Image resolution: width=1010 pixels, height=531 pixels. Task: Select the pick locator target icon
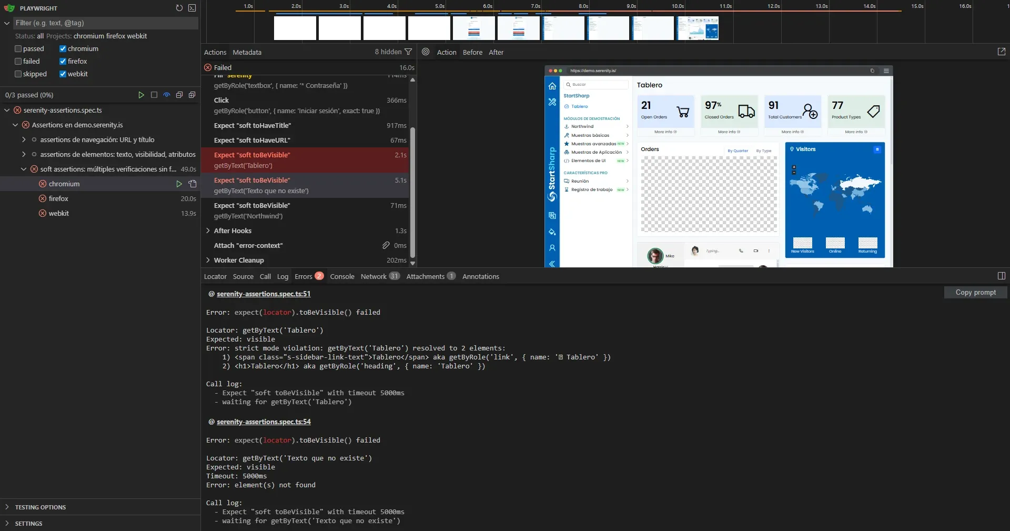(x=426, y=52)
